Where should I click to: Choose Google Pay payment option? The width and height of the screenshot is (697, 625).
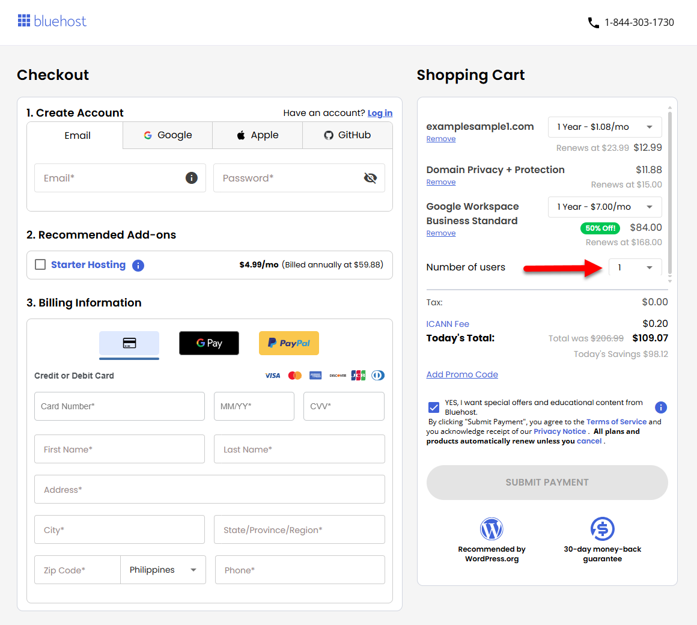coord(209,343)
